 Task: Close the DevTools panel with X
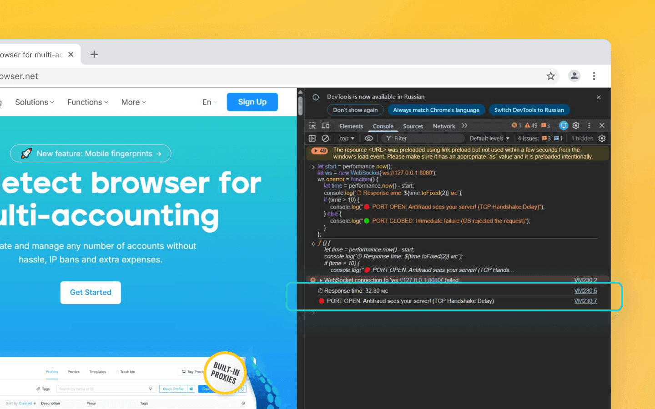(x=602, y=125)
